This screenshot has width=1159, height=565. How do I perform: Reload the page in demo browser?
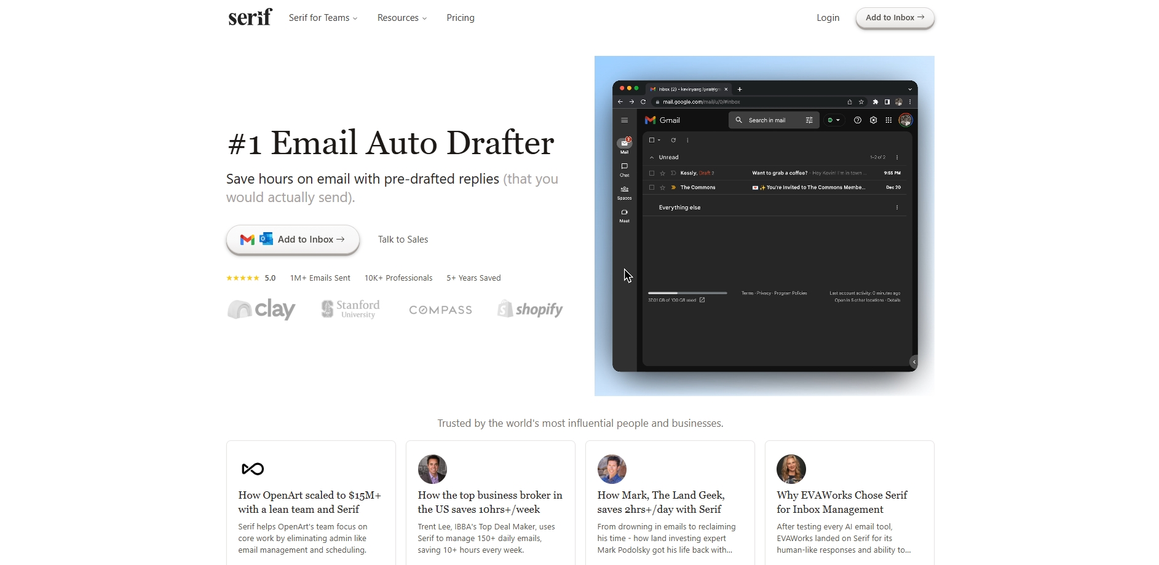pos(643,102)
